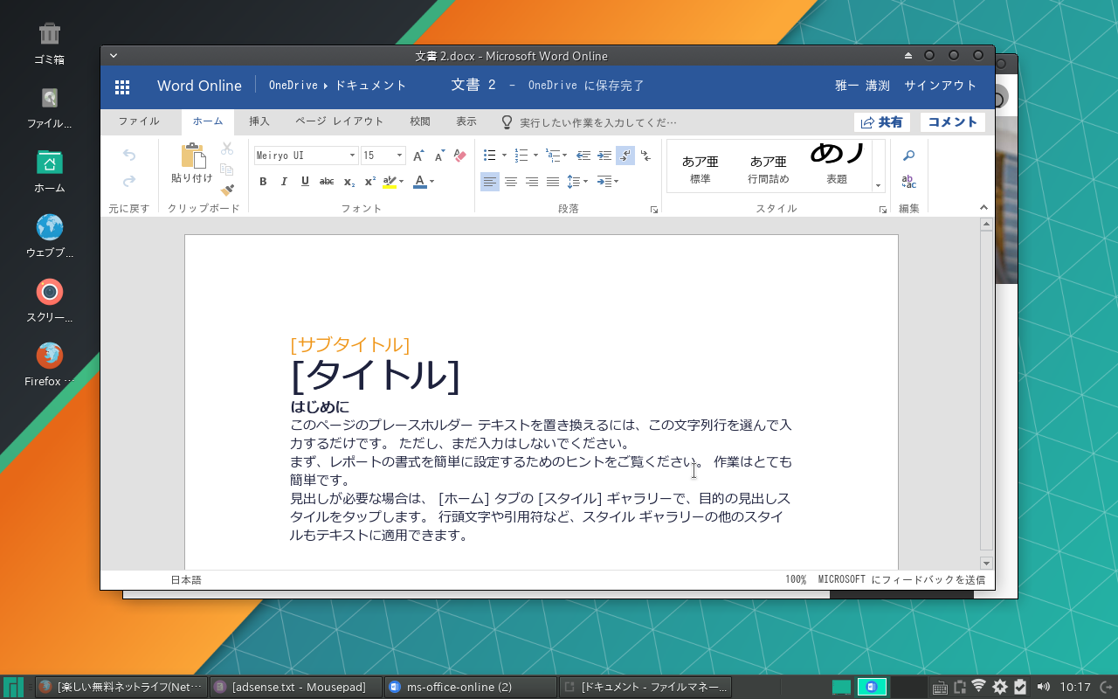Justify the paragraph text
This screenshot has height=699, width=1118.
pos(553,182)
